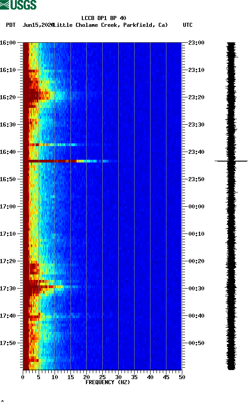Click the 17:40 PDT time label
The height and width of the screenshot is (406, 251).
pyautogui.click(x=8, y=316)
